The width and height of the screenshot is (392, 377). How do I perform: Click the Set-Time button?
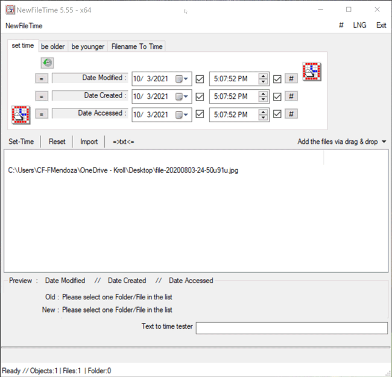21,142
